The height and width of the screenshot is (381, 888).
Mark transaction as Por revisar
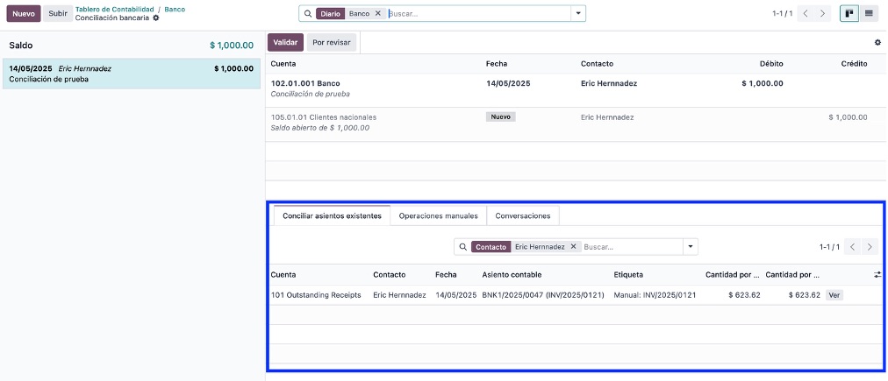(332, 42)
